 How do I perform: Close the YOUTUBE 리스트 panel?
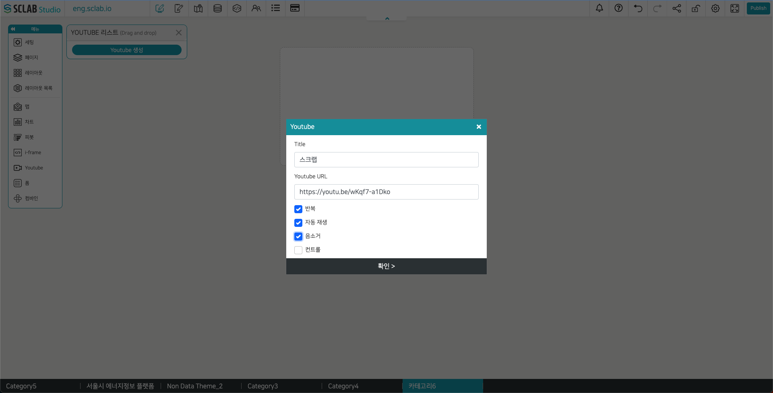tap(179, 33)
